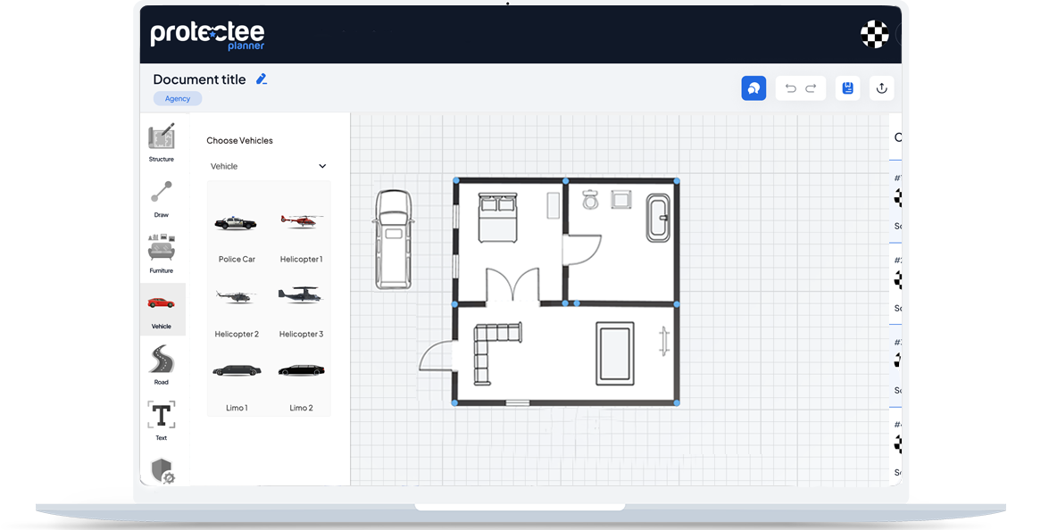
Task: Edit the document title with pencil icon
Action: tap(262, 79)
